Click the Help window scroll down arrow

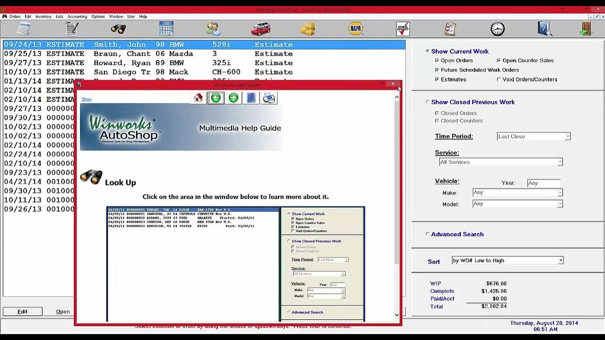(397, 315)
